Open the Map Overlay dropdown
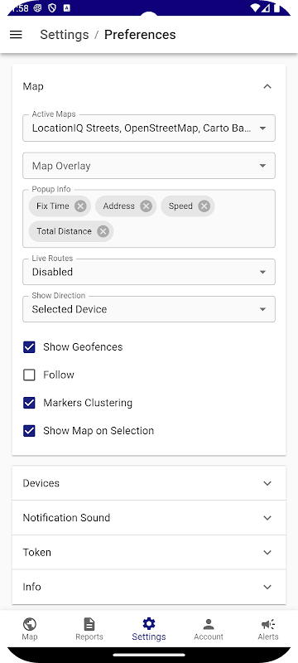298x663 pixels. [149, 166]
